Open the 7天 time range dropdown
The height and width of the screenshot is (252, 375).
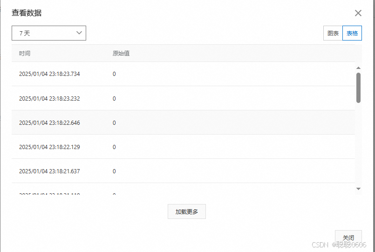pyautogui.click(x=49, y=33)
